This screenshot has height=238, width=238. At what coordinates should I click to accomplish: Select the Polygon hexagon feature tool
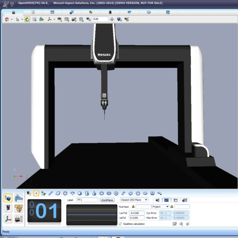click(138, 194)
